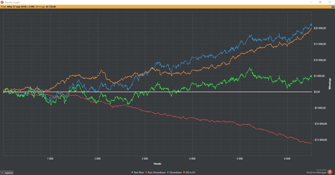335x175 pixels.
Task: Click the Winnings $4 730,00 value
Action: [51, 7]
